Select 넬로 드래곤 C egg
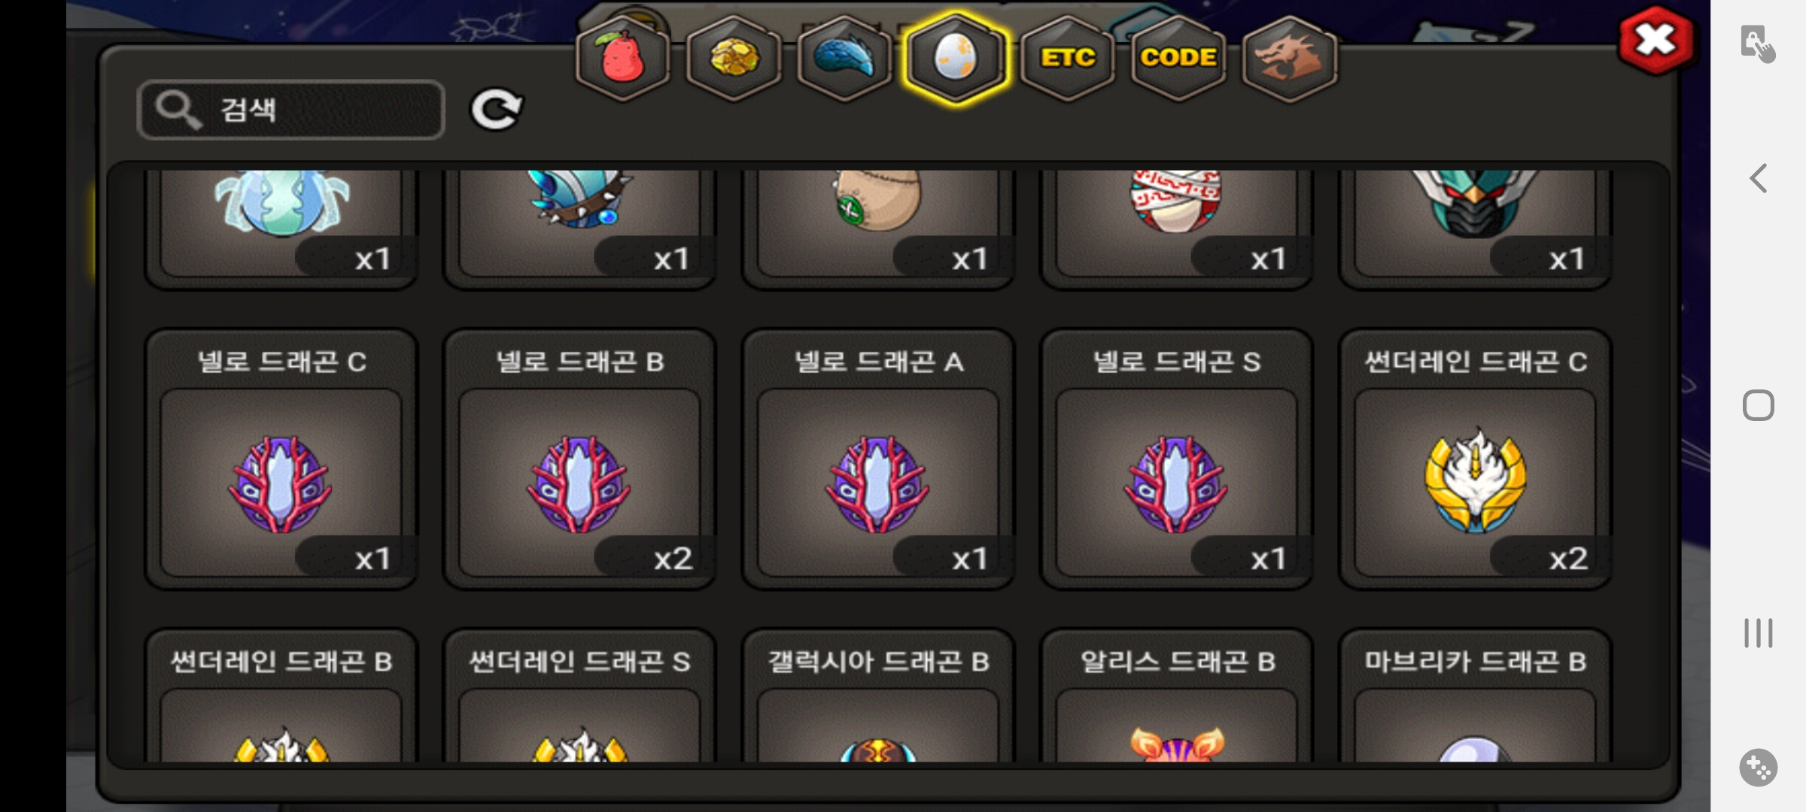 point(281,459)
